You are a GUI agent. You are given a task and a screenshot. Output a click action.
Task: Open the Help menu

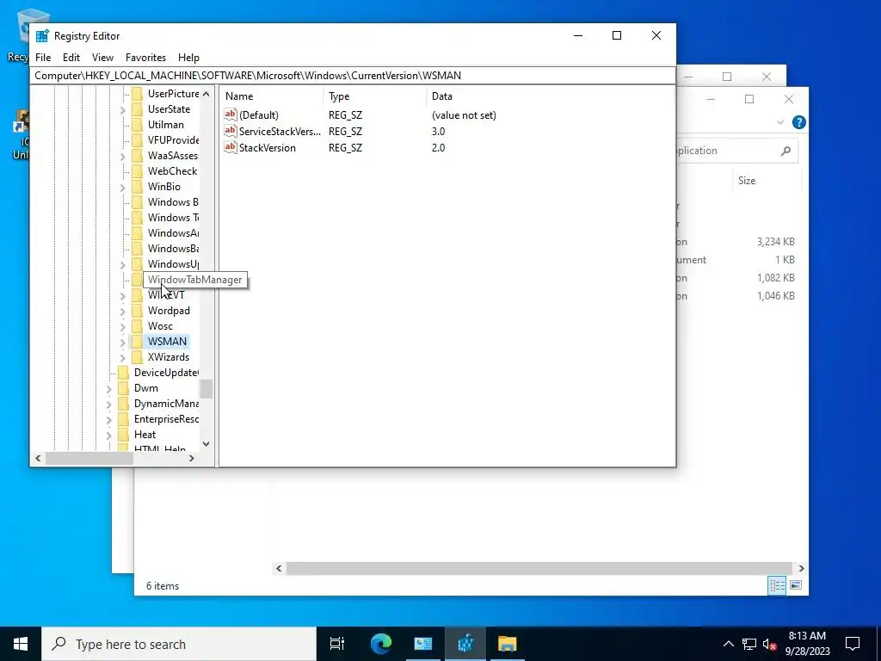(188, 58)
